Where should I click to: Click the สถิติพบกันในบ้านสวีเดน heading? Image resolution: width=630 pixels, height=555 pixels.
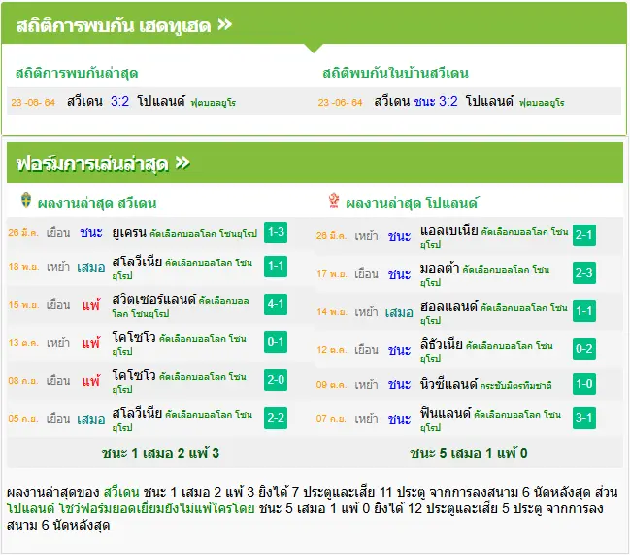(395, 73)
